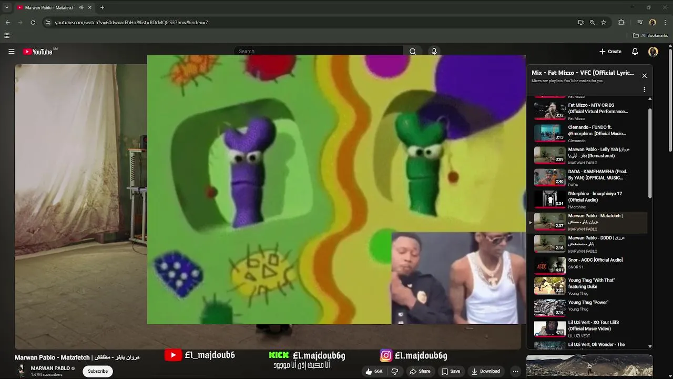This screenshot has height=379, width=673.
Task: Play Clemando - FUNDO from playlist
Action: click(x=588, y=133)
